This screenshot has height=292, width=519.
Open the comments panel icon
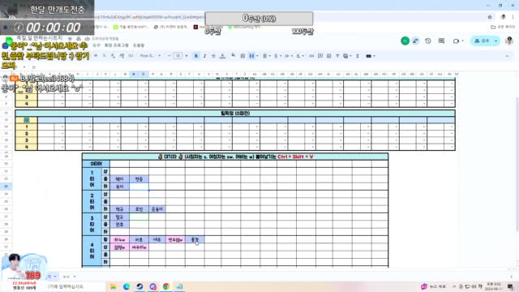pos(441,41)
